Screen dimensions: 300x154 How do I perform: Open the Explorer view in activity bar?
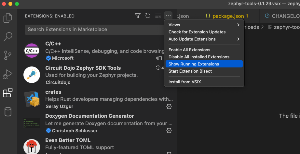(8, 18)
